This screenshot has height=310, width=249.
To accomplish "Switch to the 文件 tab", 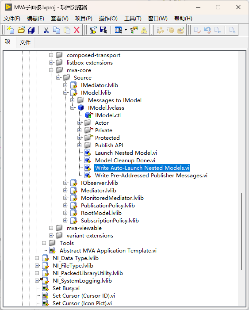I will [x=25, y=42].
